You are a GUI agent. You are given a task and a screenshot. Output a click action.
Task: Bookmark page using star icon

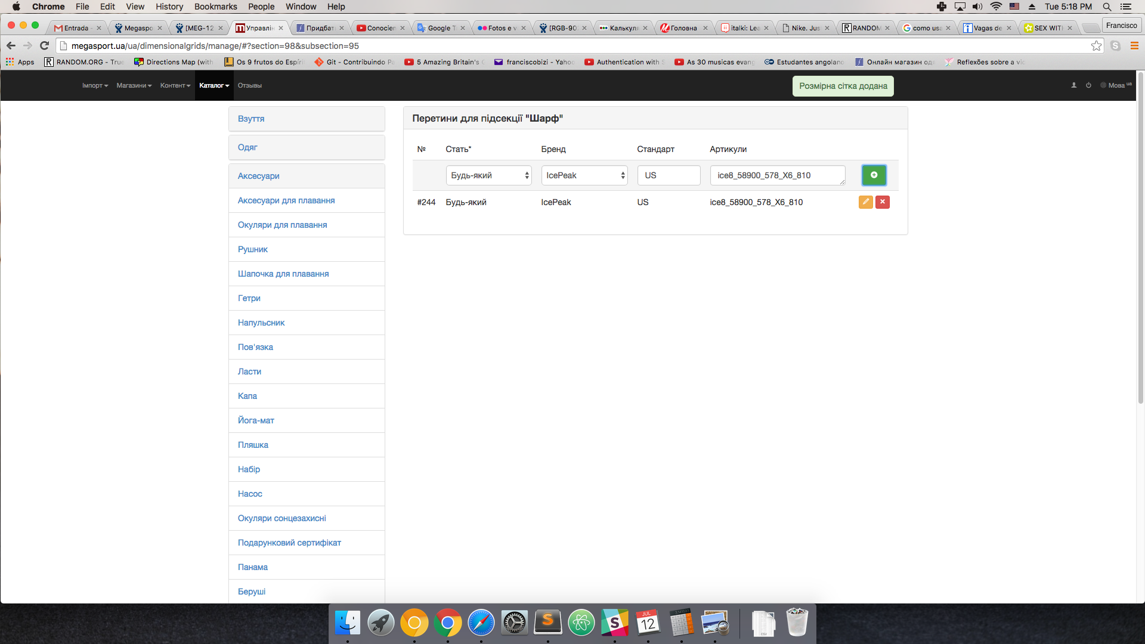point(1096,46)
